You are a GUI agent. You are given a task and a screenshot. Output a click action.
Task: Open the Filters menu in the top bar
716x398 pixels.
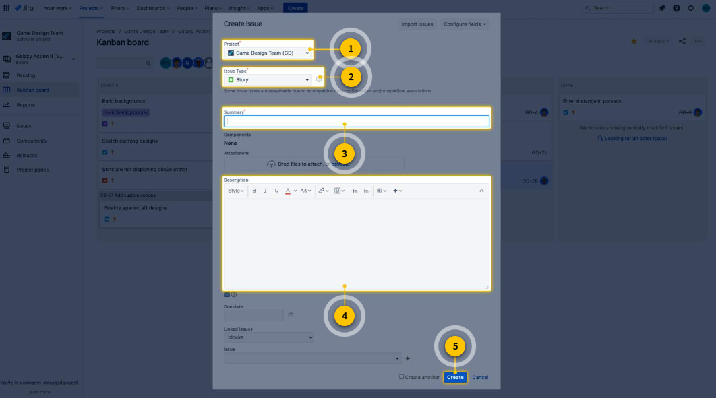119,8
